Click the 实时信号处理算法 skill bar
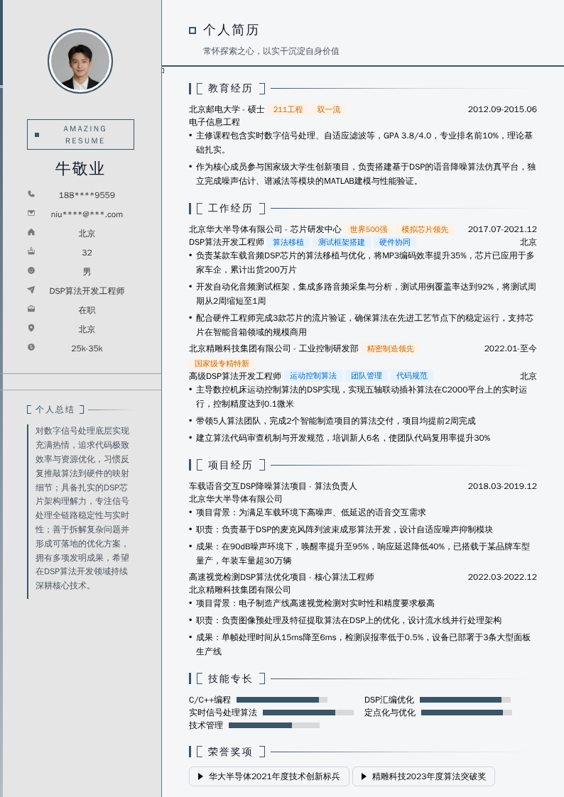The image size is (564, 797). point(308,713)
